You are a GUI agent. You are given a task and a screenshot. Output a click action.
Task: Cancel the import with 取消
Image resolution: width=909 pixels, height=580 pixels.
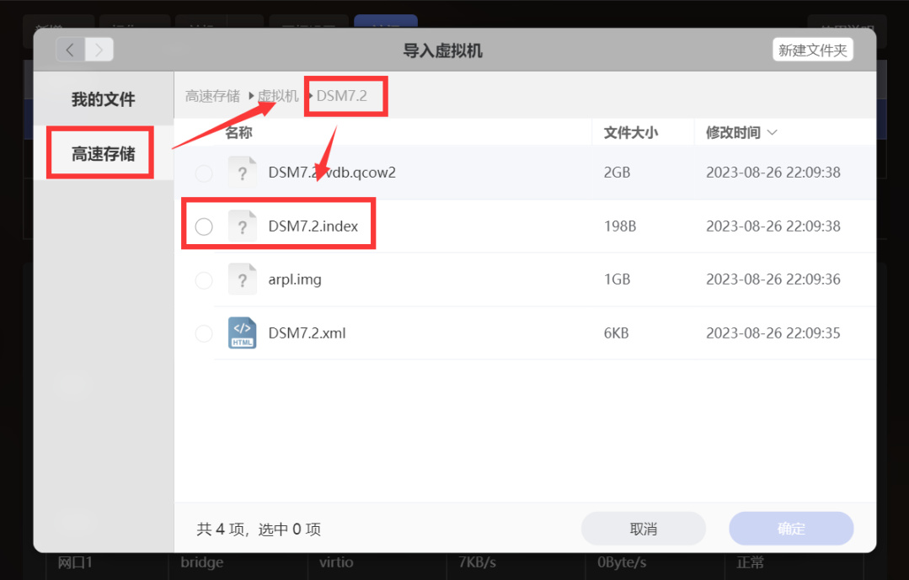(x=644, y=529)
